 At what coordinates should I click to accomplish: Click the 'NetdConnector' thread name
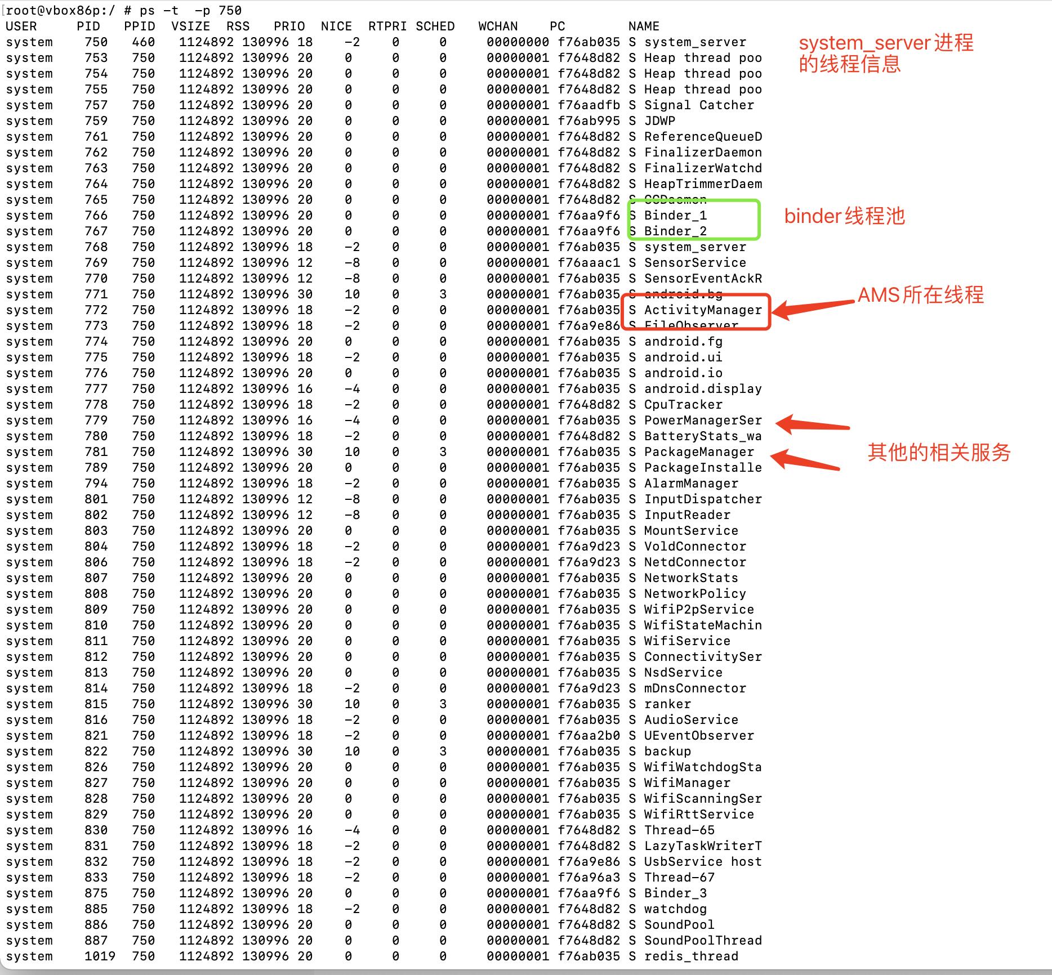(x=695, y=562)
